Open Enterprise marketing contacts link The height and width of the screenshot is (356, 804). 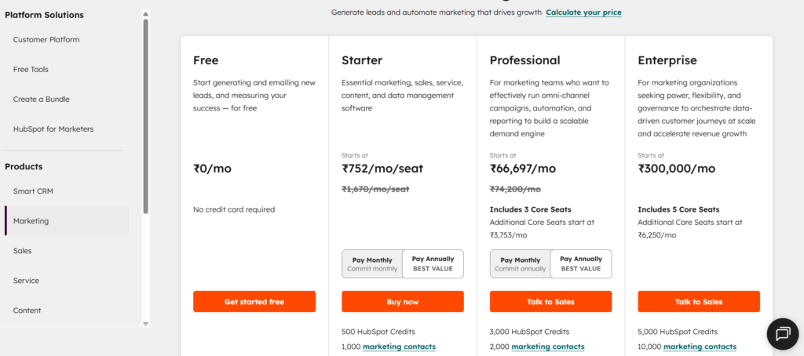pos(700,347)
